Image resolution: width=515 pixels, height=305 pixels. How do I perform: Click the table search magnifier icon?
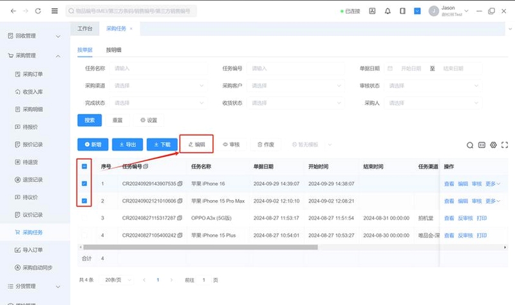(470, 145)
